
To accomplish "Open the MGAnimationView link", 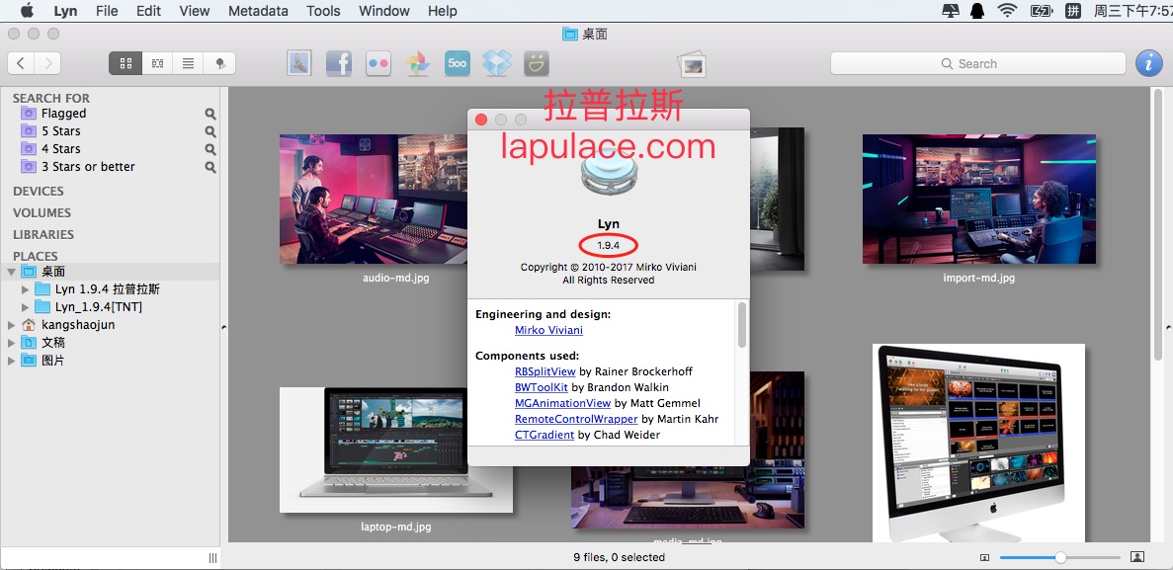I will pyautogui.click(x=562, y=402).
